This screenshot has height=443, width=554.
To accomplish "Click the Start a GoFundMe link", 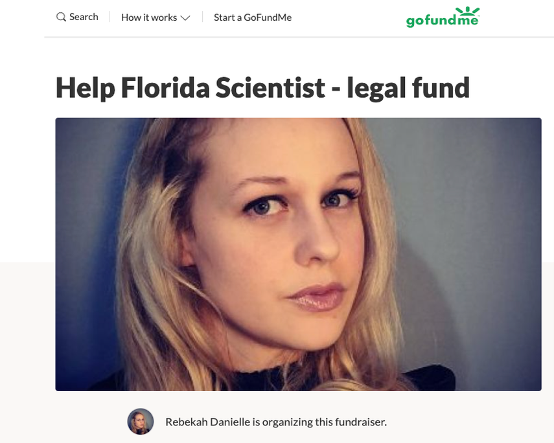I will pyautogui.click(x=253, y=17).
